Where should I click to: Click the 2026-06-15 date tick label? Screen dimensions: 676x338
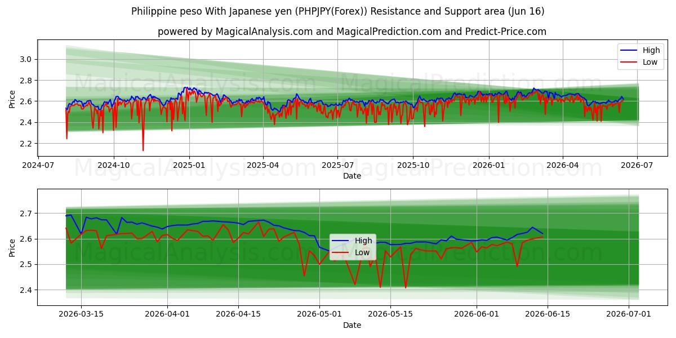(549, 314)
